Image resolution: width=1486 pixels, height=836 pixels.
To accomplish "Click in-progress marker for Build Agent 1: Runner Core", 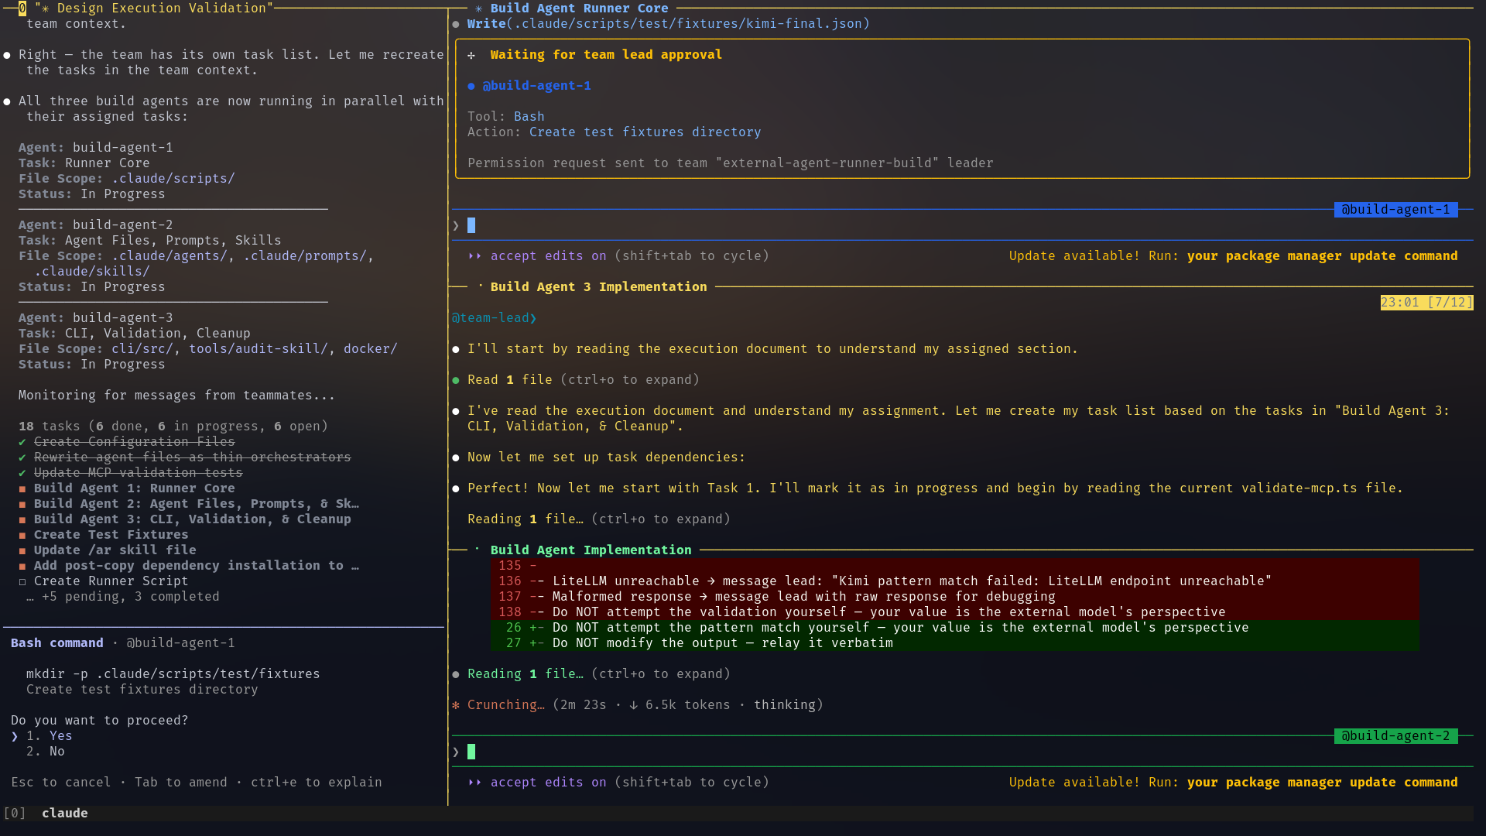I will coord(22,488).
